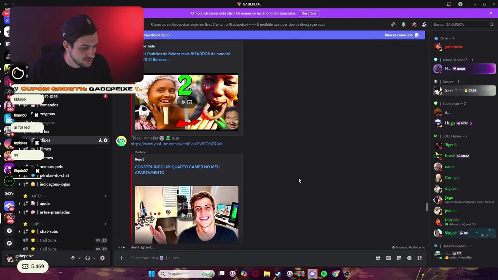Click taskbar Pesquisar search box
Screen dimensions: 498x280
187,274
